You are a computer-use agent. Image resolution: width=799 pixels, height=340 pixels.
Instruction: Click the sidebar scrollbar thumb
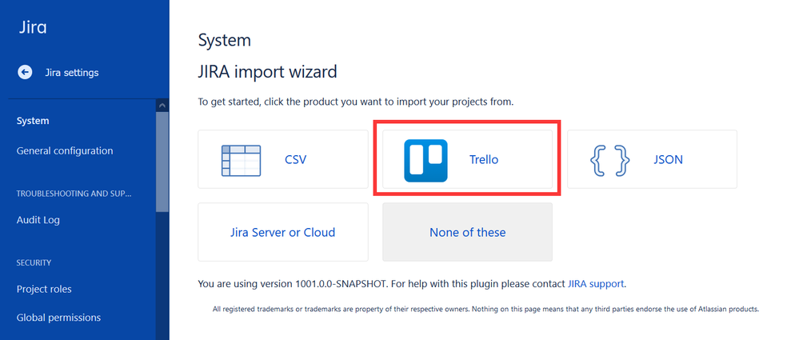point(162,162)
